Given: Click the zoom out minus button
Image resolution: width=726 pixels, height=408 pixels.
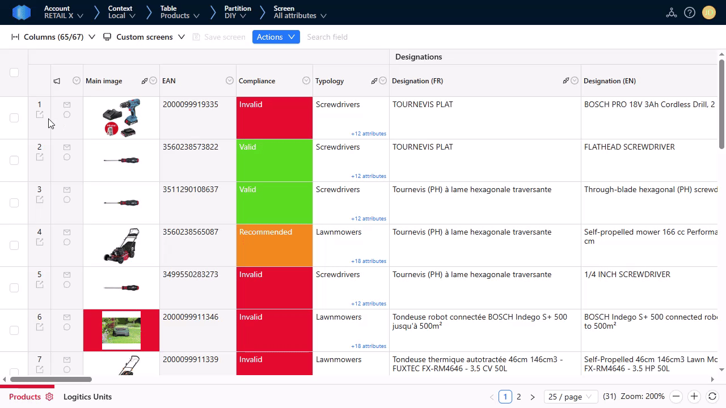Looking at the screenshot, I should (676, 397).
